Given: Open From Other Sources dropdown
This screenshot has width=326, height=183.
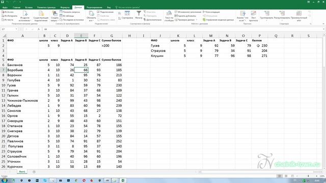Looking at the screenshot, I should 25,16.
